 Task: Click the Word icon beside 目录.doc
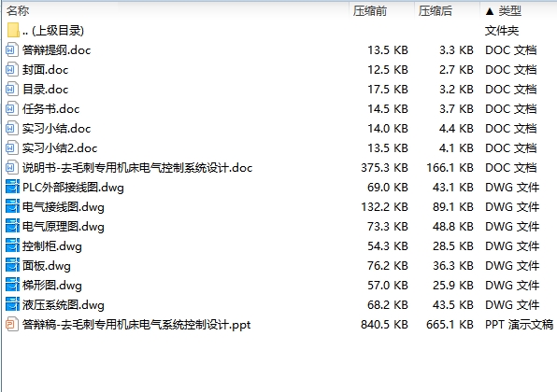point(11,89)
